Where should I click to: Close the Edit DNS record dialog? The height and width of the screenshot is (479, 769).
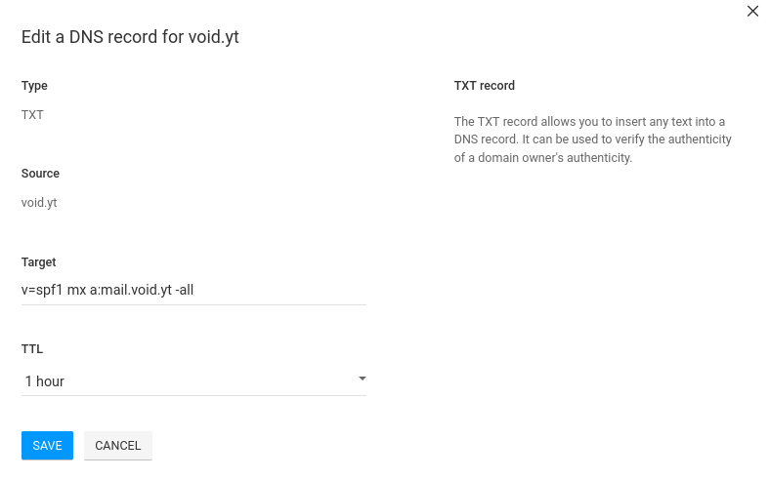752,12
